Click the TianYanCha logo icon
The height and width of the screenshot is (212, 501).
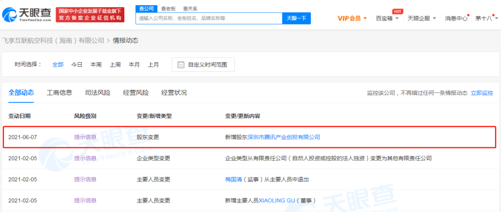click(x=10, y=15)
